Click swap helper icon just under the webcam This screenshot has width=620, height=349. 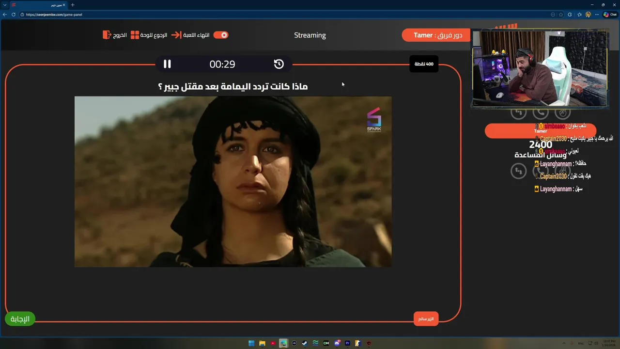(518, 113)
